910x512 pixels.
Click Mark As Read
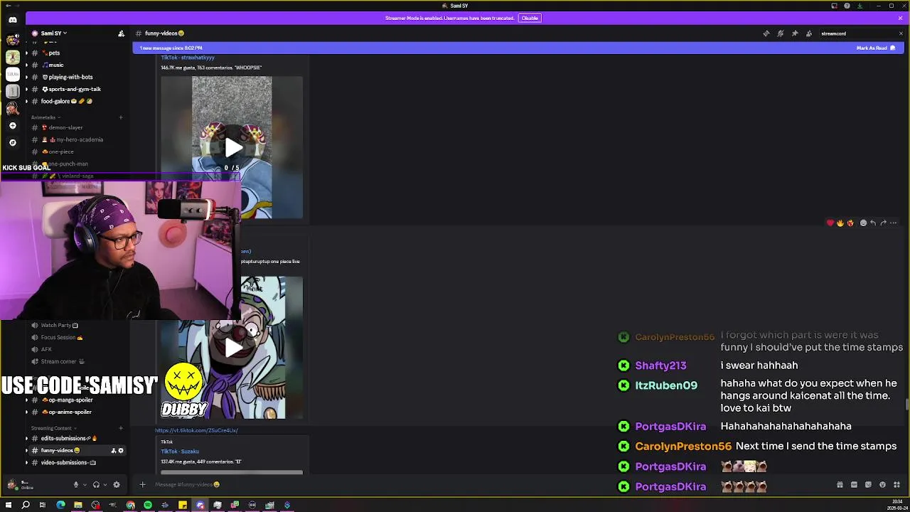pyautogui.click(x=876, y=48)
